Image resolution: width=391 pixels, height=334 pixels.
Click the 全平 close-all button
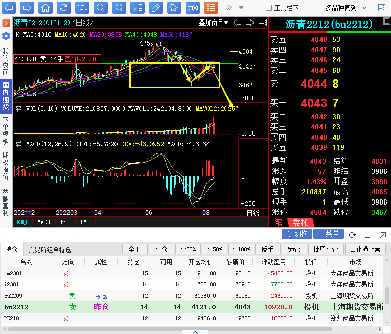(134, 249)
